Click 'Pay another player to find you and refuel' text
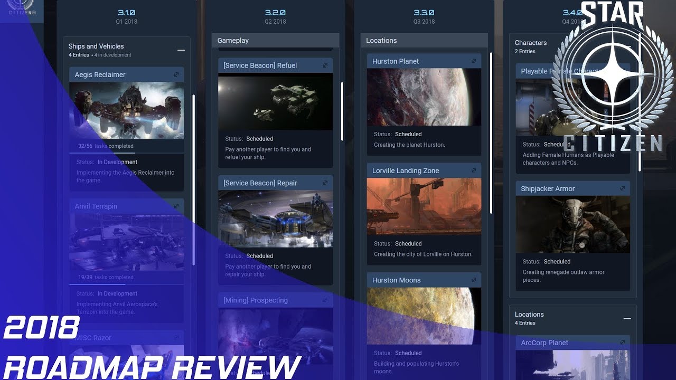676x380 pixels. coord(268,153)
